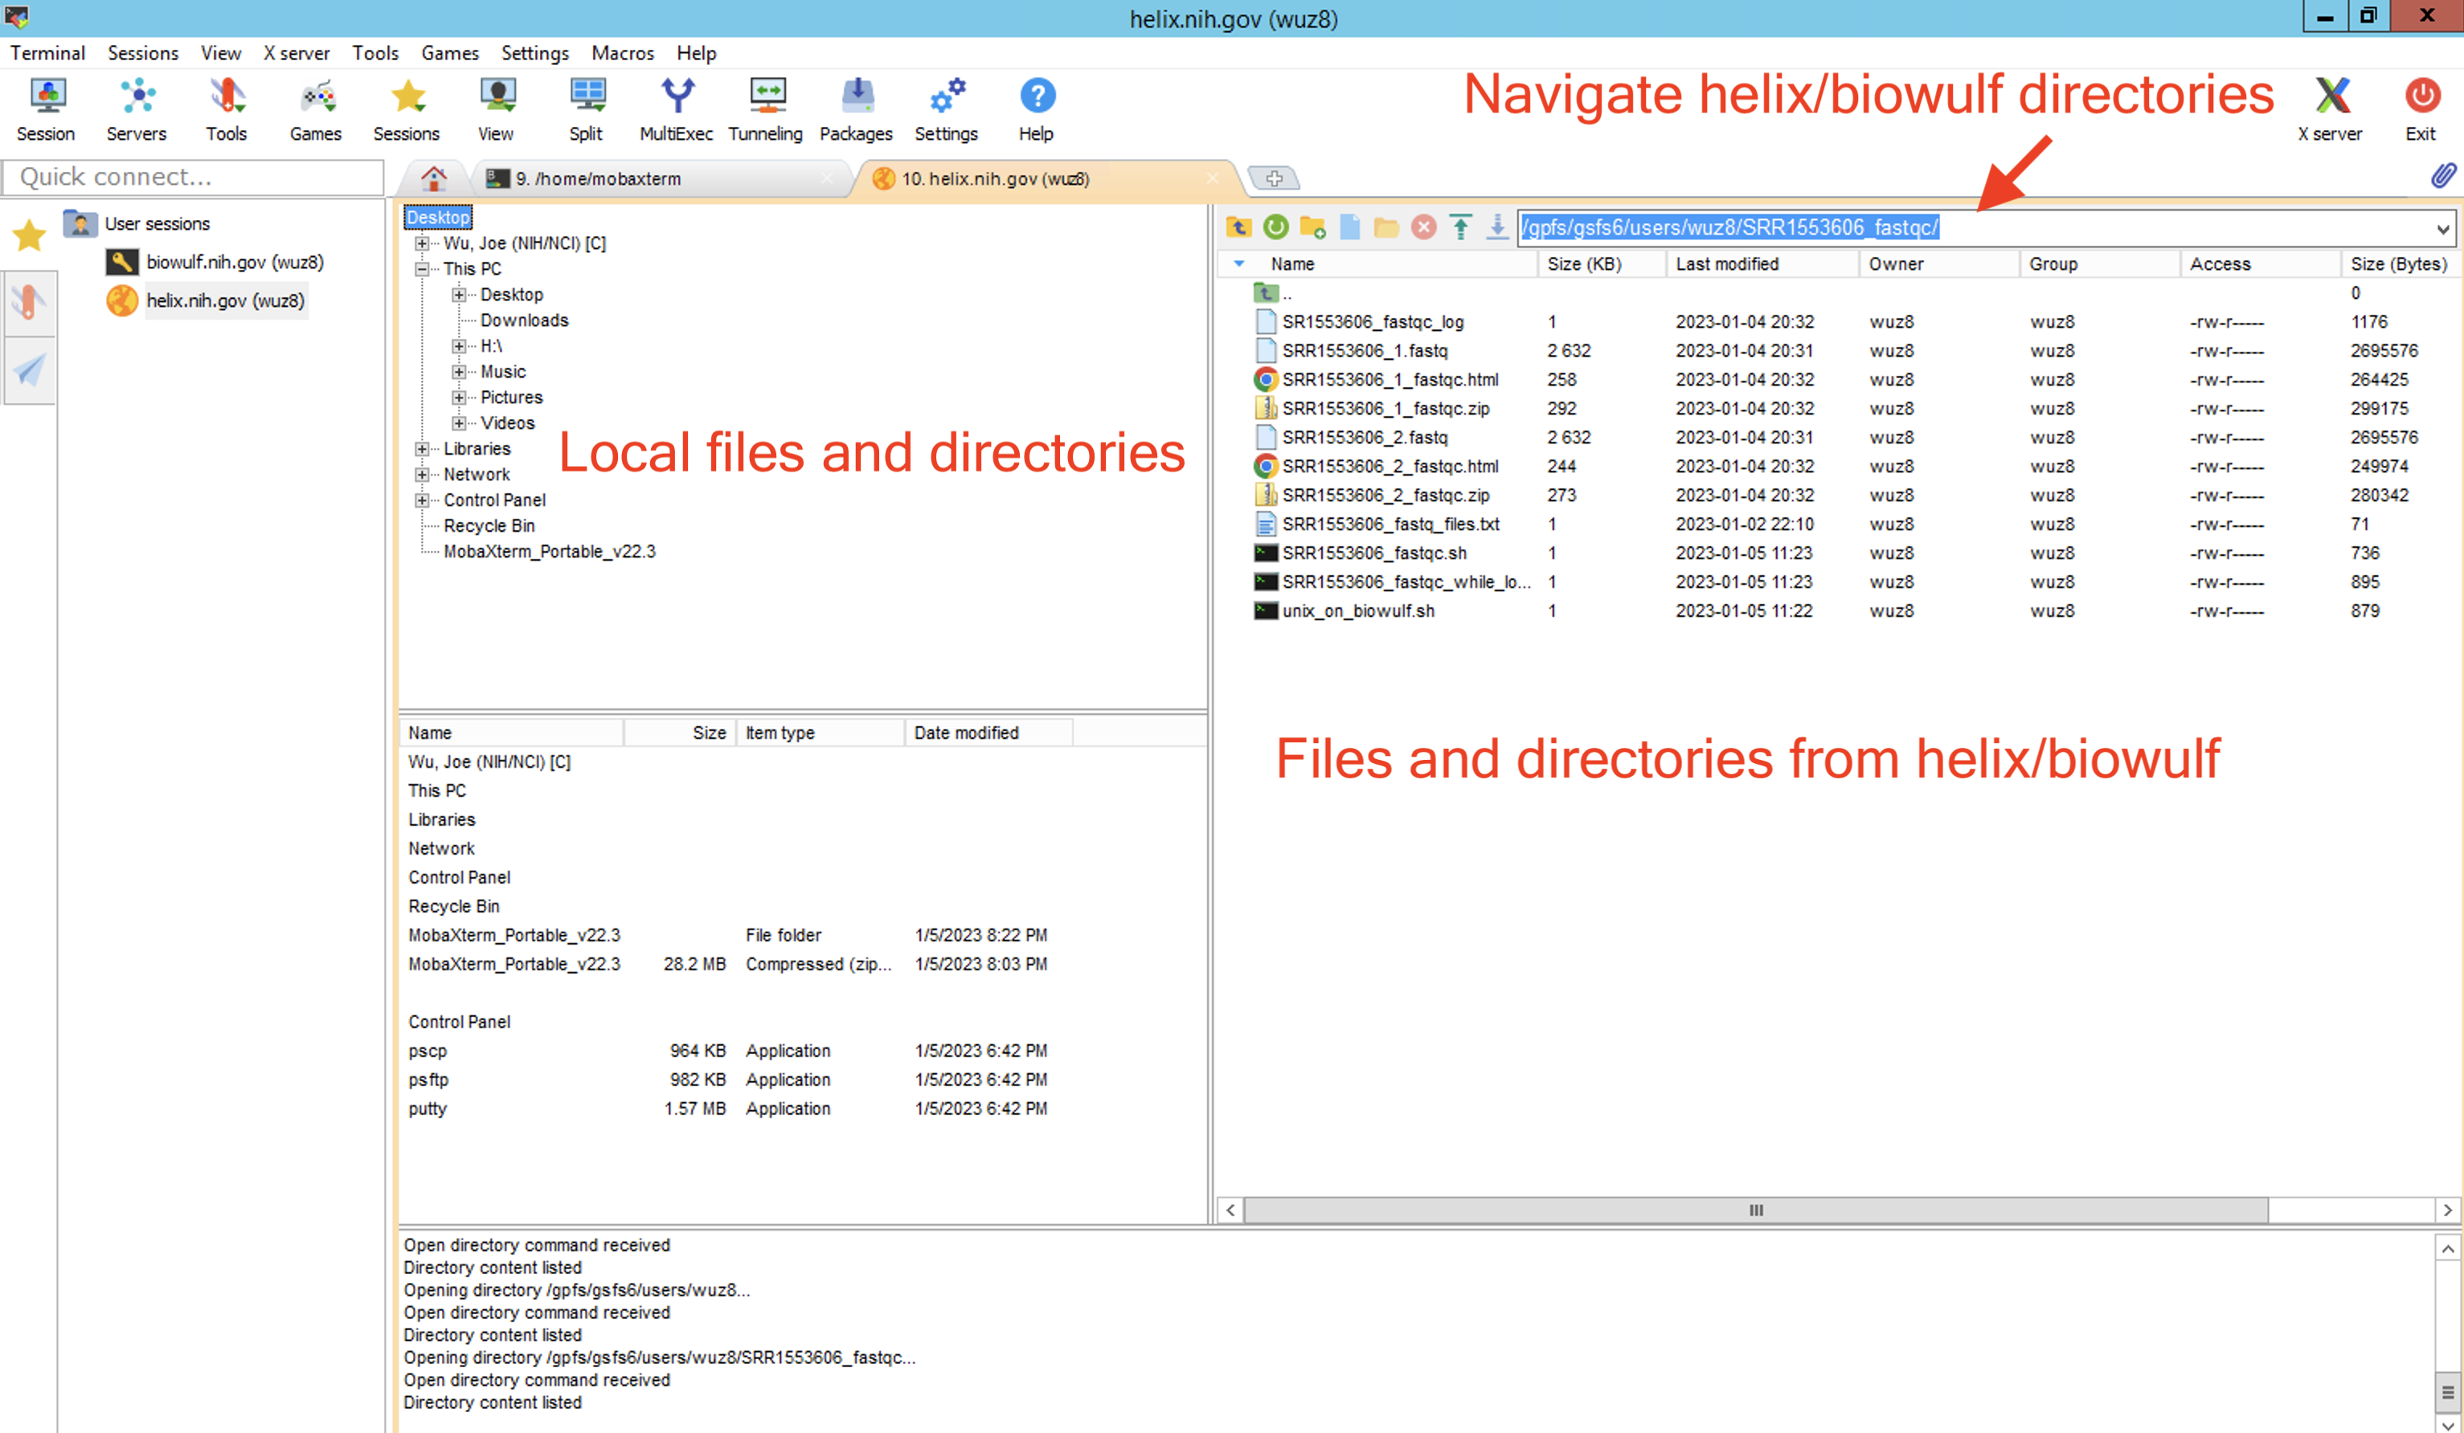Click the red delete icon
The image size is (2464, 1433).
(x=1423, y=228)
